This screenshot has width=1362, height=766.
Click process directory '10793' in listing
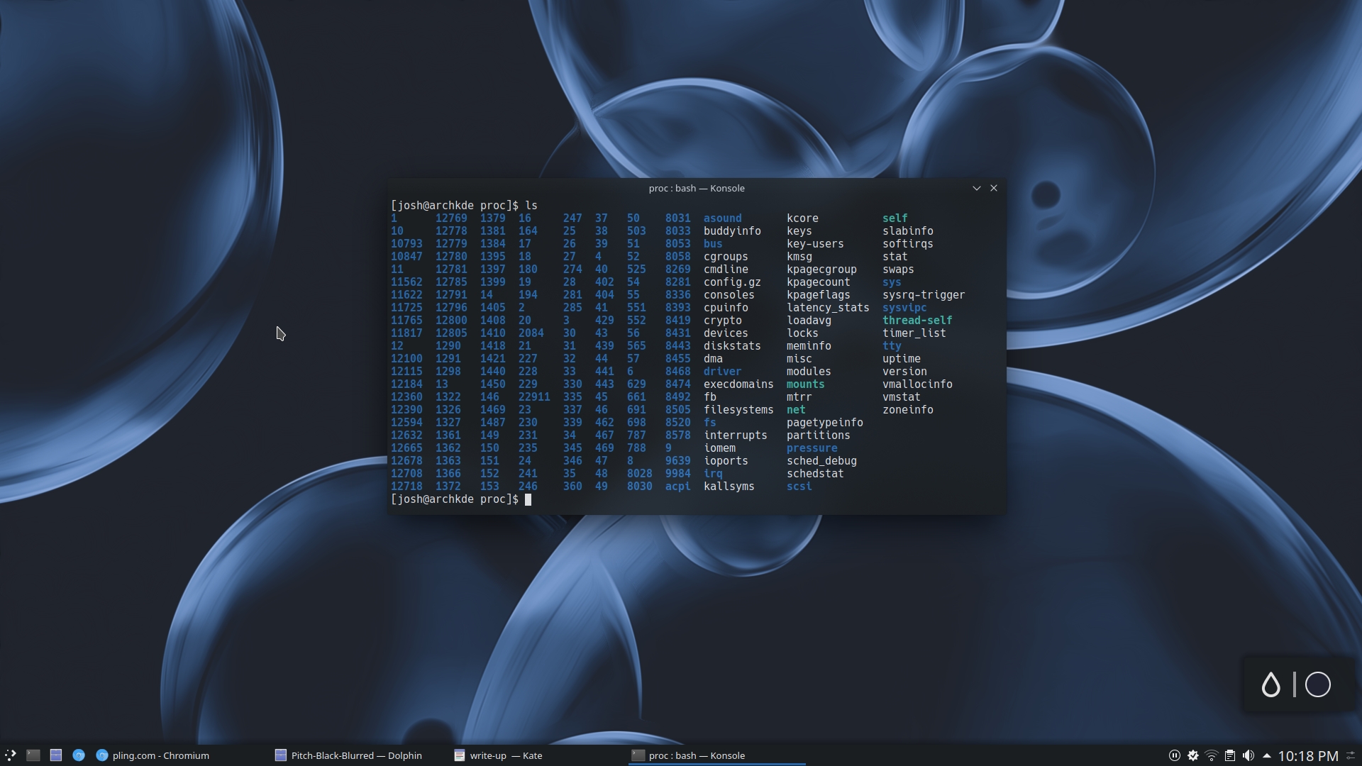(x=406, y=244)
